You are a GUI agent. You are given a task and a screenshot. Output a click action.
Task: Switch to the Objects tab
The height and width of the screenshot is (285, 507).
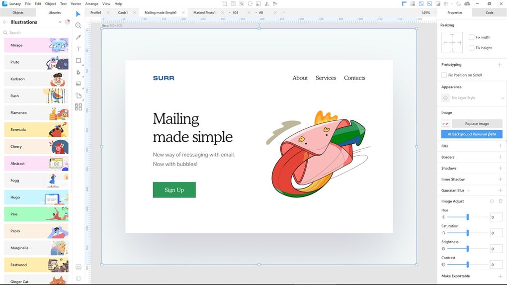18,12
